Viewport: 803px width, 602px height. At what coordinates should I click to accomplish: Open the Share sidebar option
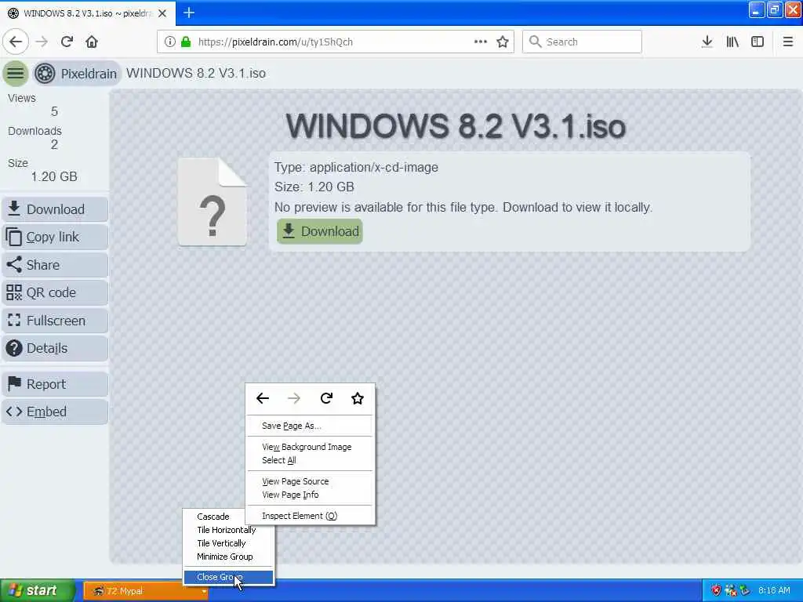pos(55,265)
